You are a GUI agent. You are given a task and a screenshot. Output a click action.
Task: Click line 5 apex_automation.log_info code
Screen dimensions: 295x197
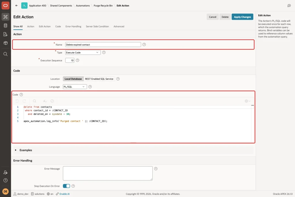pos(65,121)
